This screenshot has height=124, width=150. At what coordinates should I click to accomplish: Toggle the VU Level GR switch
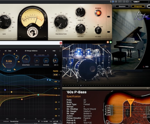pyautogui.click(x=98, y=30)
